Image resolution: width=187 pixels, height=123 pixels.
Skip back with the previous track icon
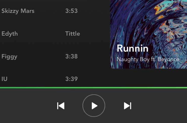(x=61, y=106)
